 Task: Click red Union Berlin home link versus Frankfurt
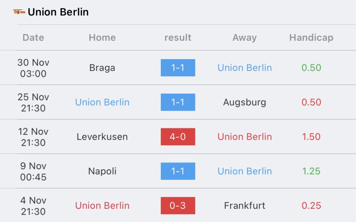[102, 206]
